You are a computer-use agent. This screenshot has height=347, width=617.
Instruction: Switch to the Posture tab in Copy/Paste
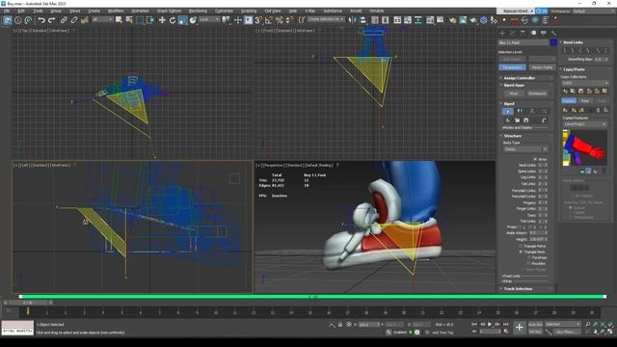pyautogui.click(x=569, y=101)
